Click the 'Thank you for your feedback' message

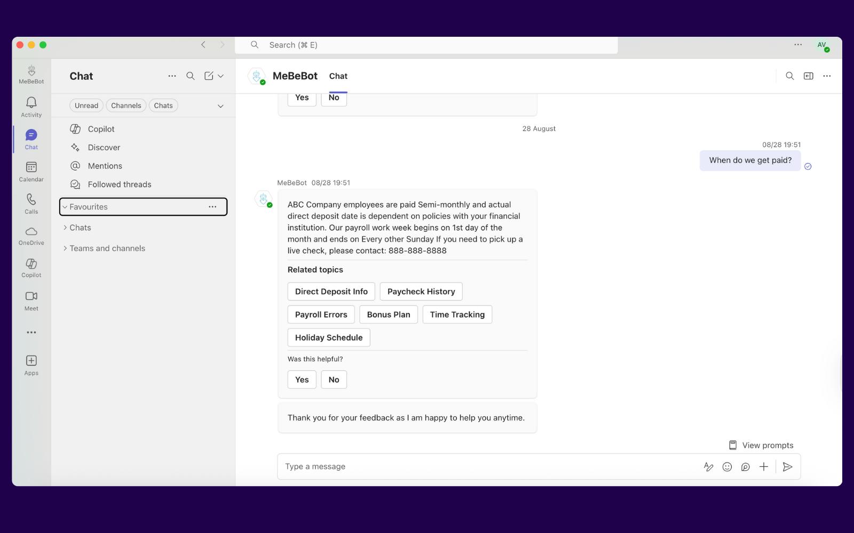(407, 418)
